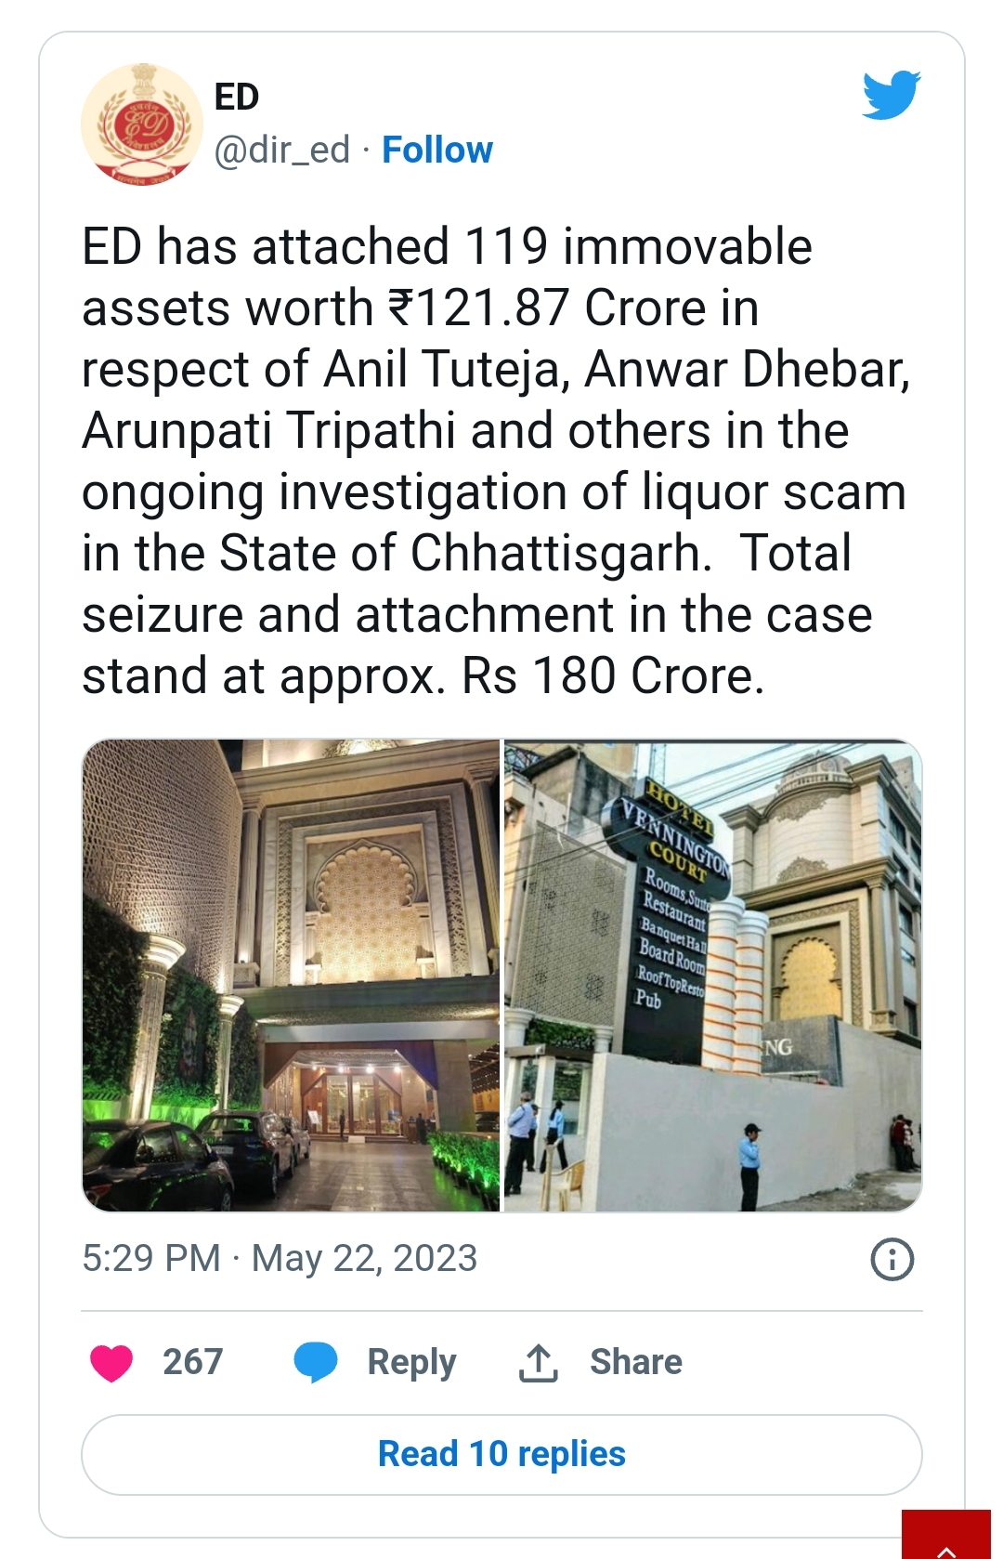
Task: Click the Reply label
Action: point(411,1363)
